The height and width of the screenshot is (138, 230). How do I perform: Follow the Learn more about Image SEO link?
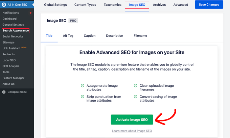pos(132,131)
